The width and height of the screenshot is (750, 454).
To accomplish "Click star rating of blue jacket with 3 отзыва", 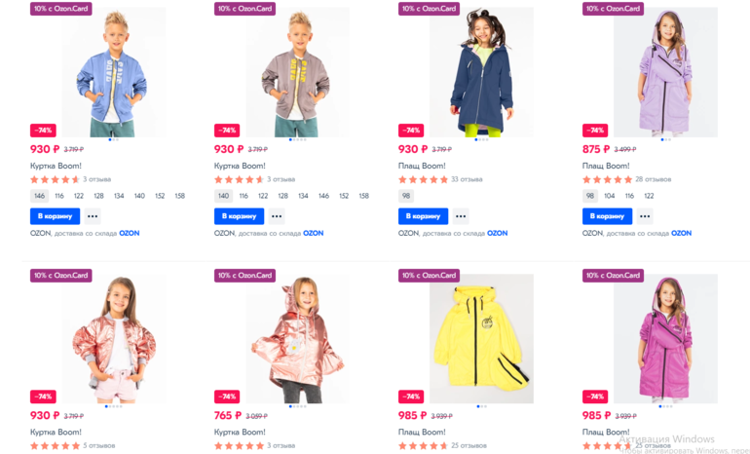I will click(x=55, y=179).
